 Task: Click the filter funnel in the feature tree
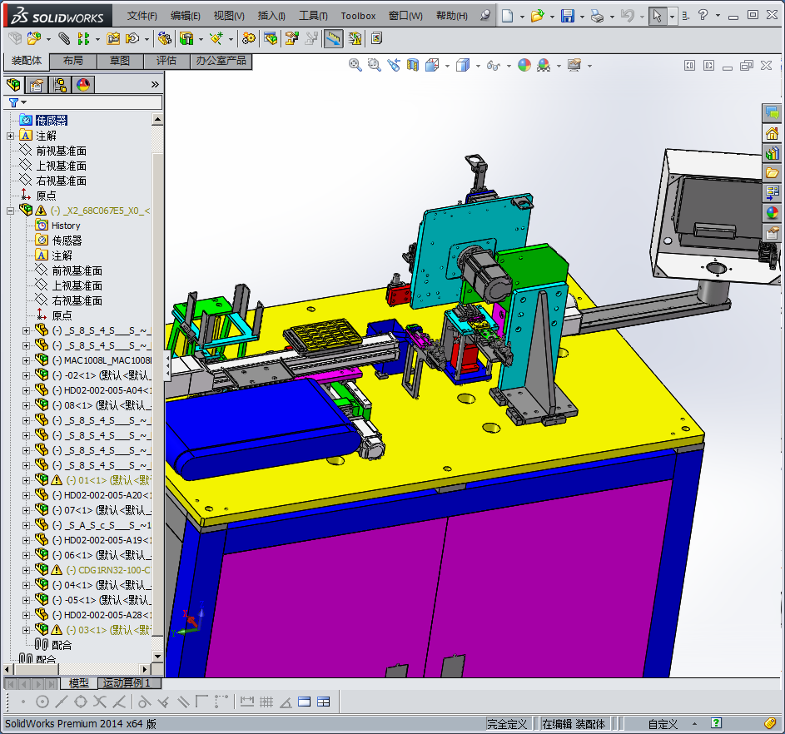click(14, 102)
